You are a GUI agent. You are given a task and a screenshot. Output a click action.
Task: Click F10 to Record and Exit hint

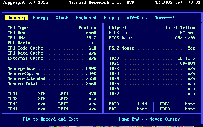(x=51, y=119)
